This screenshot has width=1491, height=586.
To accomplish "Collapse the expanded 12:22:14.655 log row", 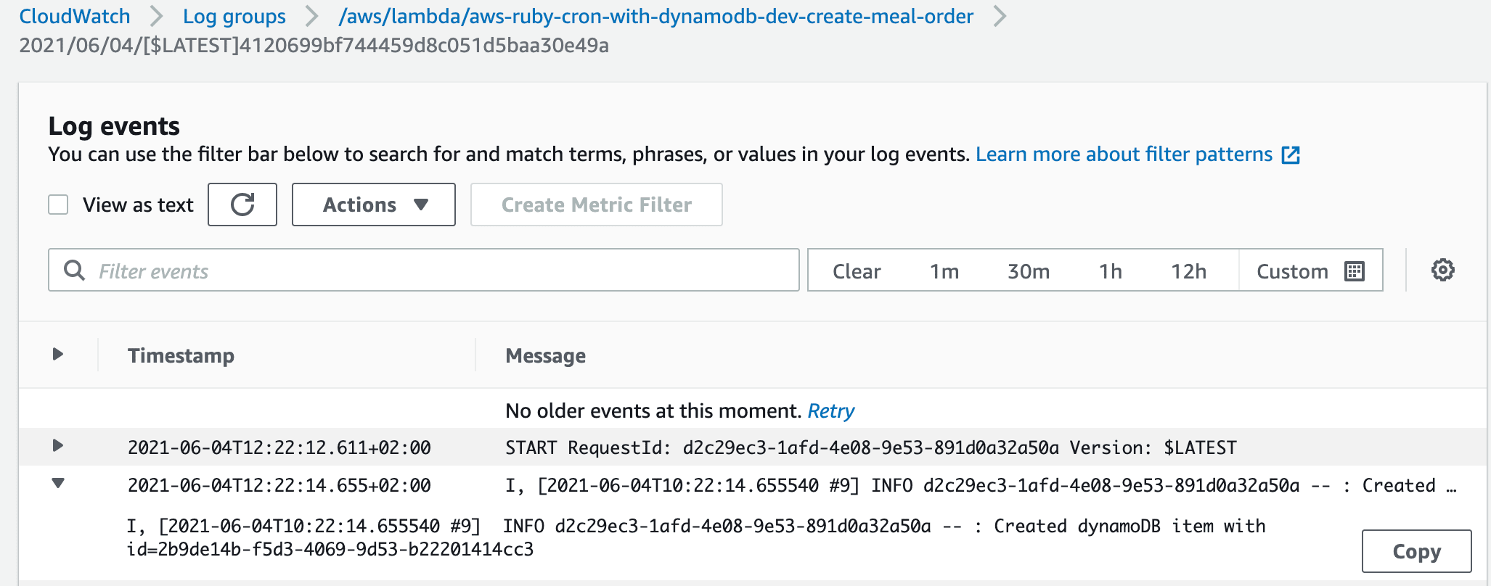I will point(58,483).
